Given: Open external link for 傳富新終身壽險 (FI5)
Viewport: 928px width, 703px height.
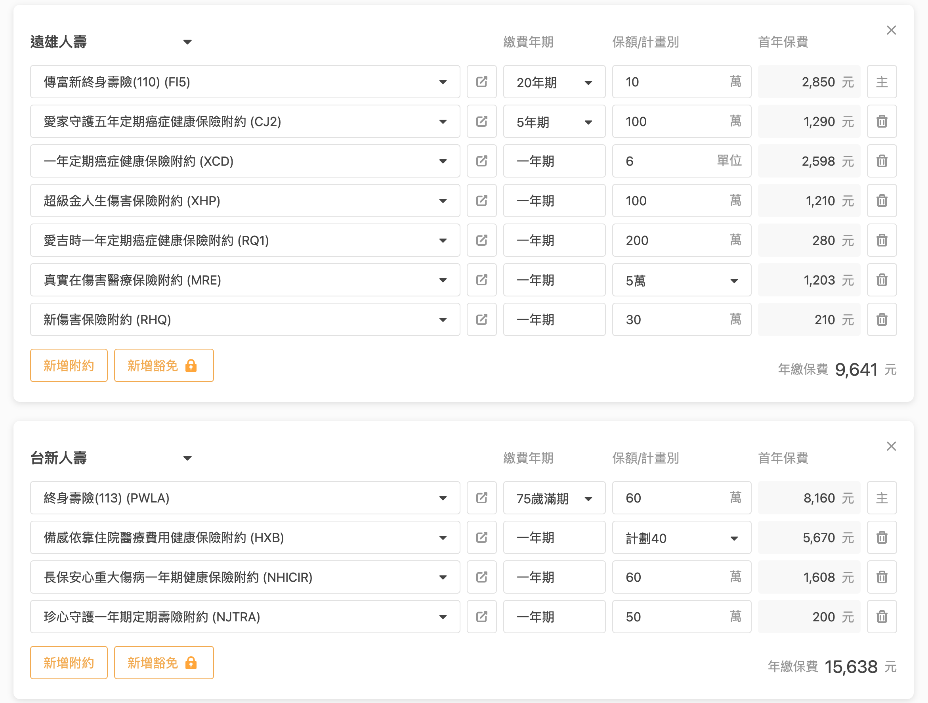Looking at the screenshot, I should click(481, 82).
